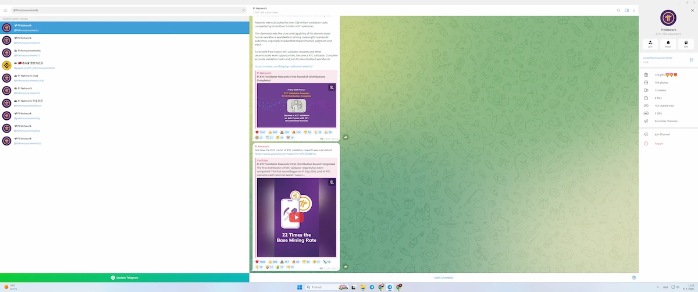Zoom the YouTube video preview

[332, 183]
